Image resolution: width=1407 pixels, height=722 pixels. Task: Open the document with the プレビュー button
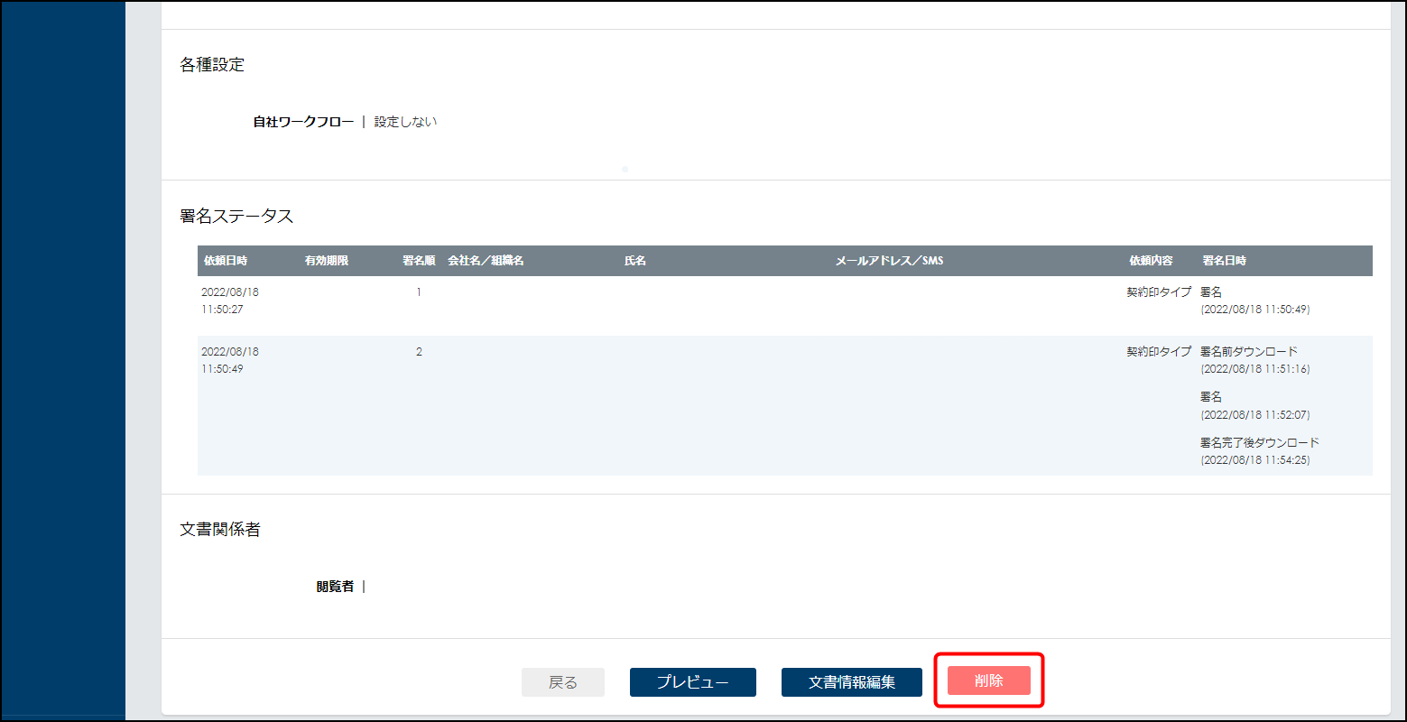point(692,682)
